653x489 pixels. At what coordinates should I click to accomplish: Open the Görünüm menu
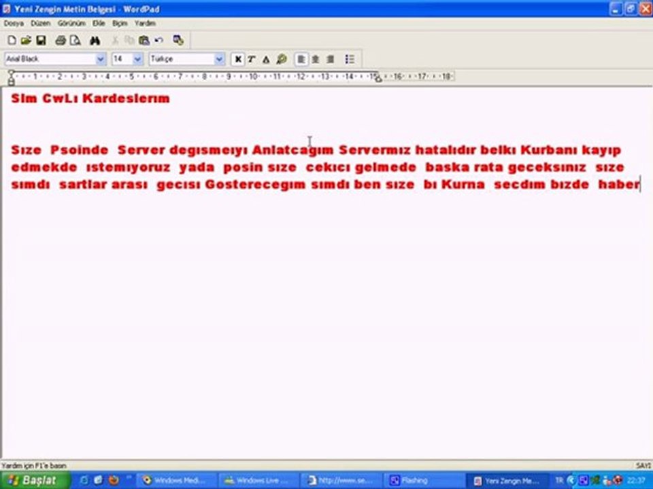[71, 23]
